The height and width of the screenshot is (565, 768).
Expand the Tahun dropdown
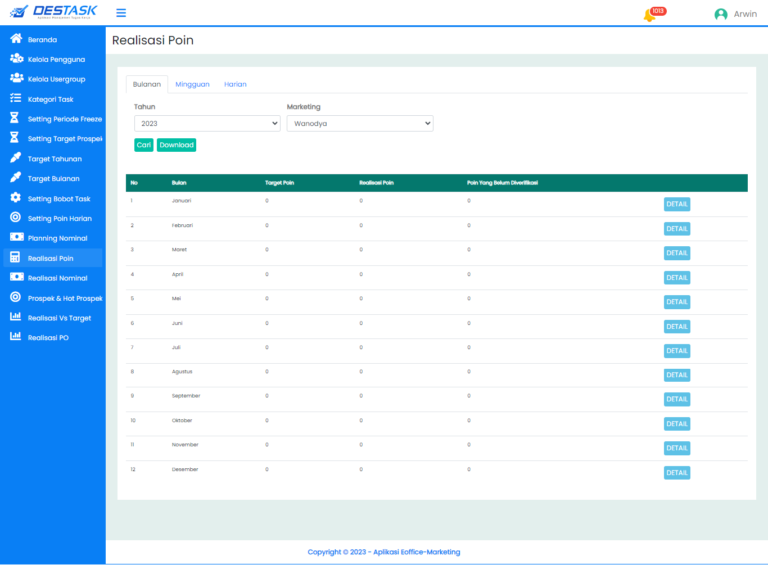click(x=207, y=124)
